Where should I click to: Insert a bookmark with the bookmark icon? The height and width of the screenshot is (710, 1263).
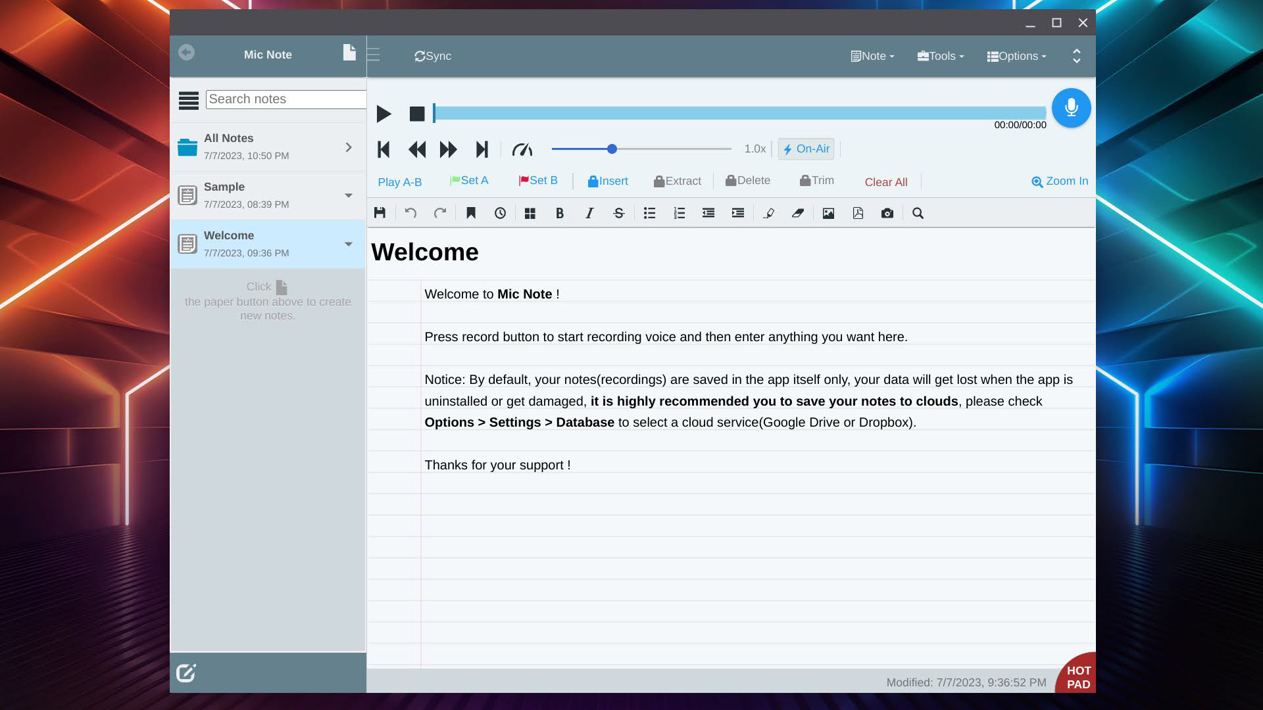[x=471, y=213]
